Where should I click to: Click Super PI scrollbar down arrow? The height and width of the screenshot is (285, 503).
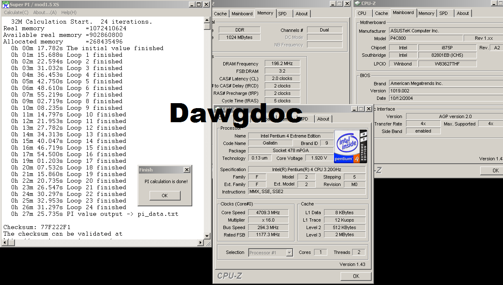tap(207, 236)
